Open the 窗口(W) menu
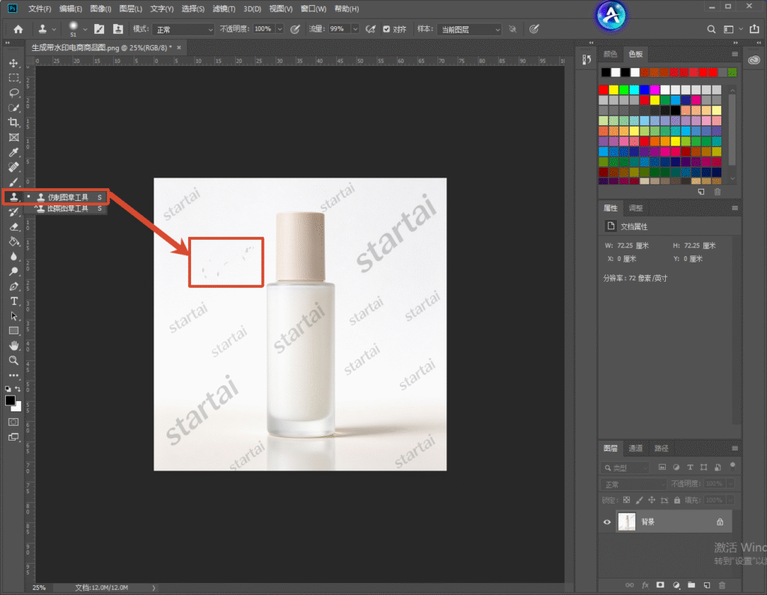 pyautogui.click(x=313, y=9)
